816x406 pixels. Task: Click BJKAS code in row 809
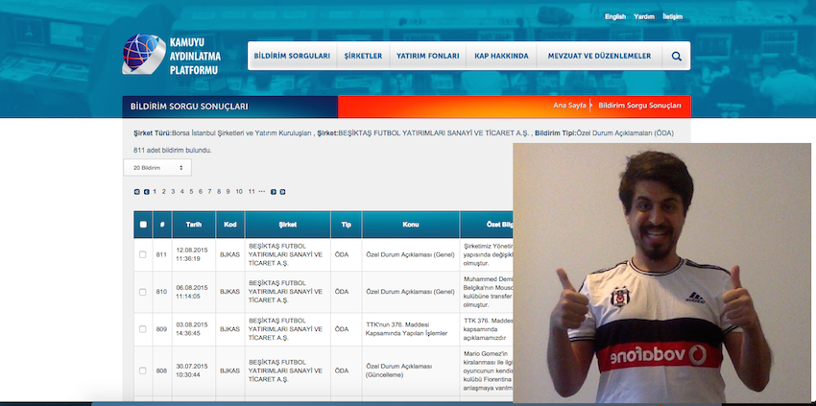pos(229,329)
